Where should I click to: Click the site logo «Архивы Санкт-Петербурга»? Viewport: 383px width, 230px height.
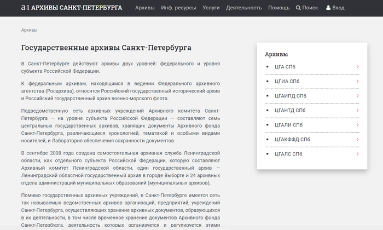71,8
